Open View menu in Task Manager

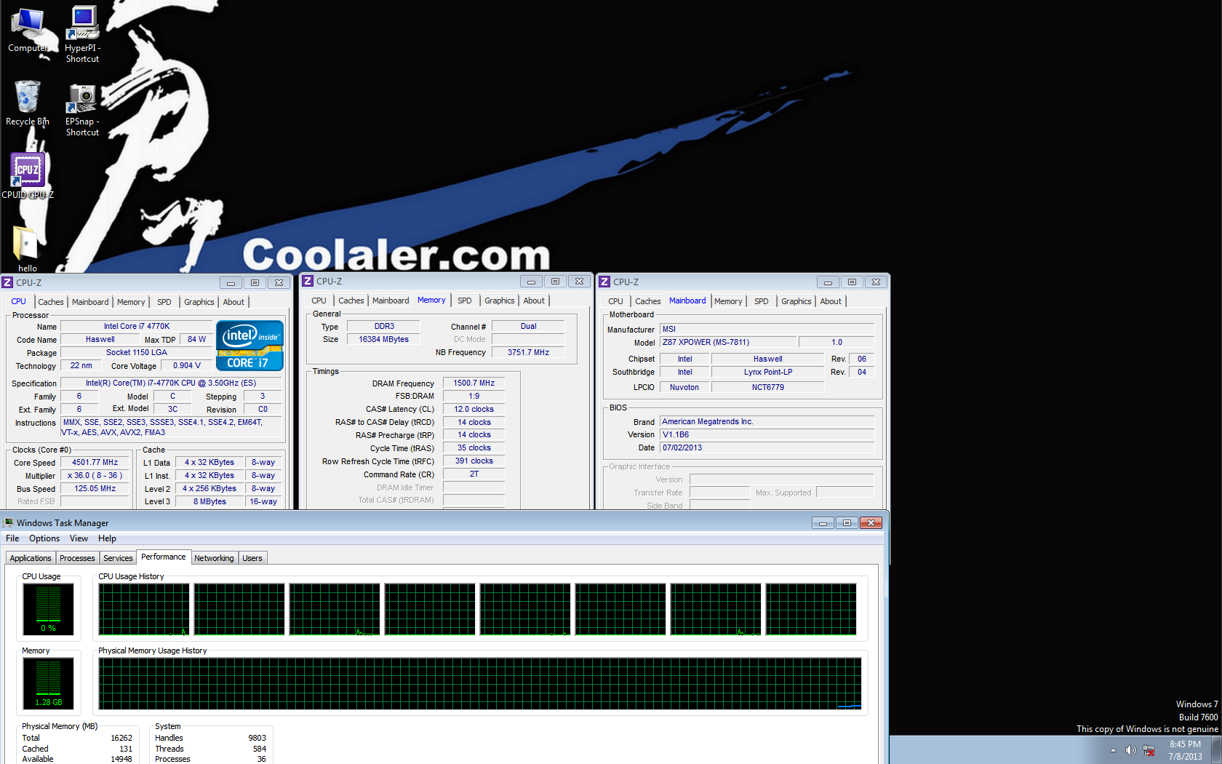pyautogui.click(x=79, y=538)
